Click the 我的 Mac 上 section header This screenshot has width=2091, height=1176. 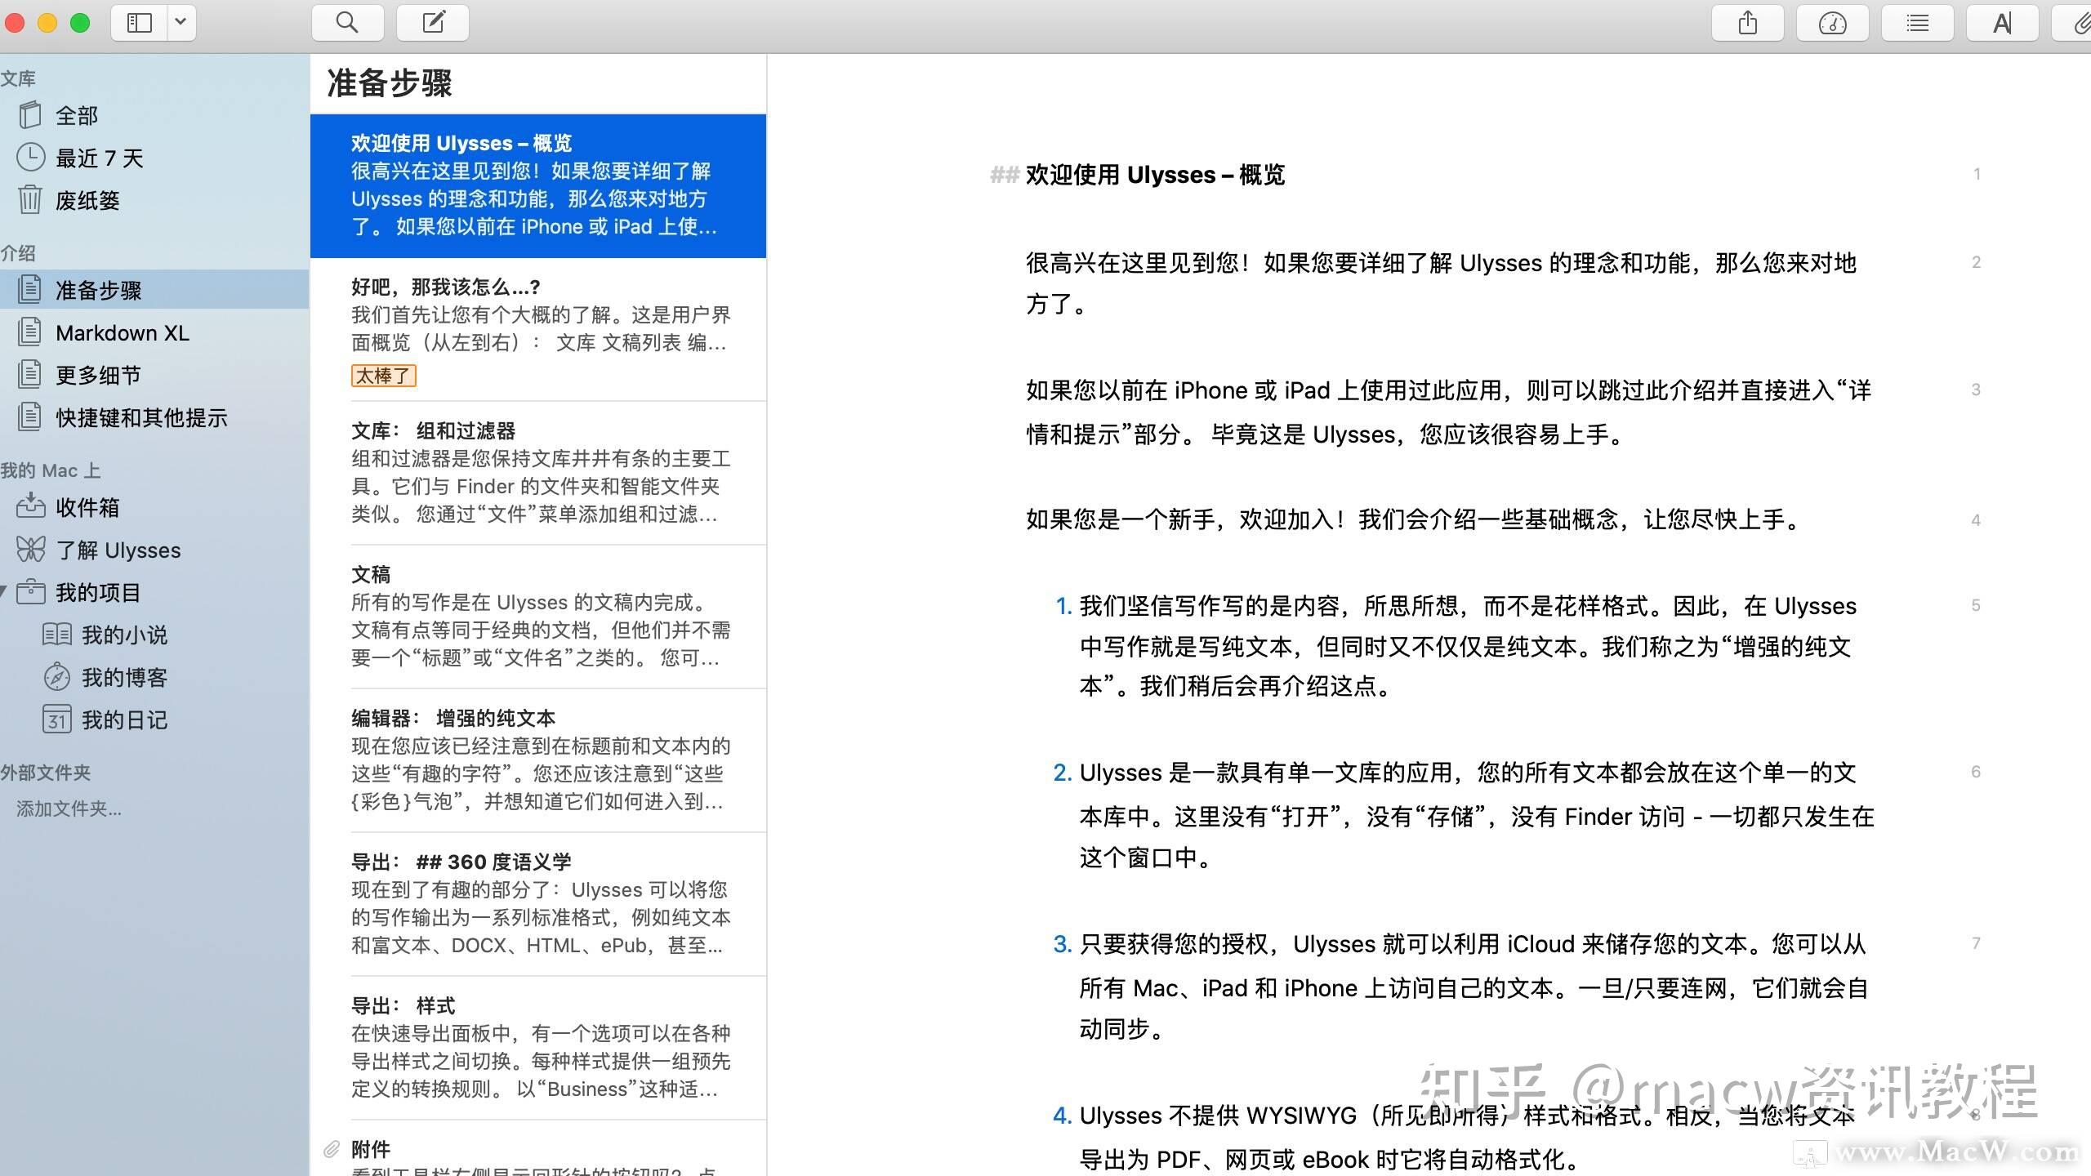click(x=51, y=470)
